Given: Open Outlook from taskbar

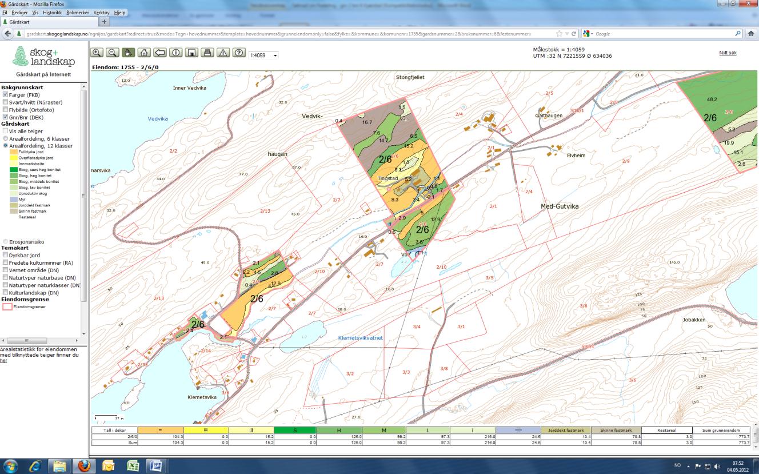Looking at the screenshot, I should pos(107,465).
